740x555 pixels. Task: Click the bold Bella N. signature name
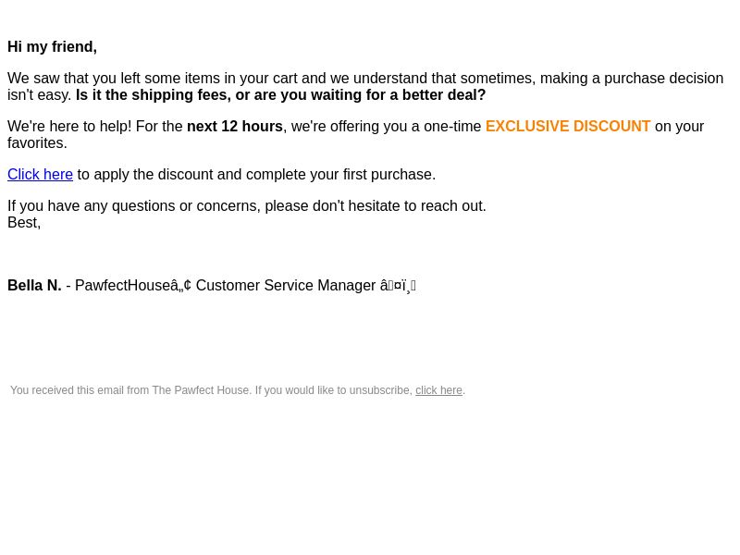34,286
